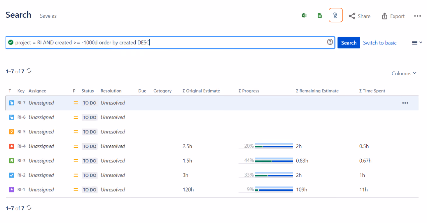
Task: Sort by Σ Original Estimate column header
Action: (201, 91)
